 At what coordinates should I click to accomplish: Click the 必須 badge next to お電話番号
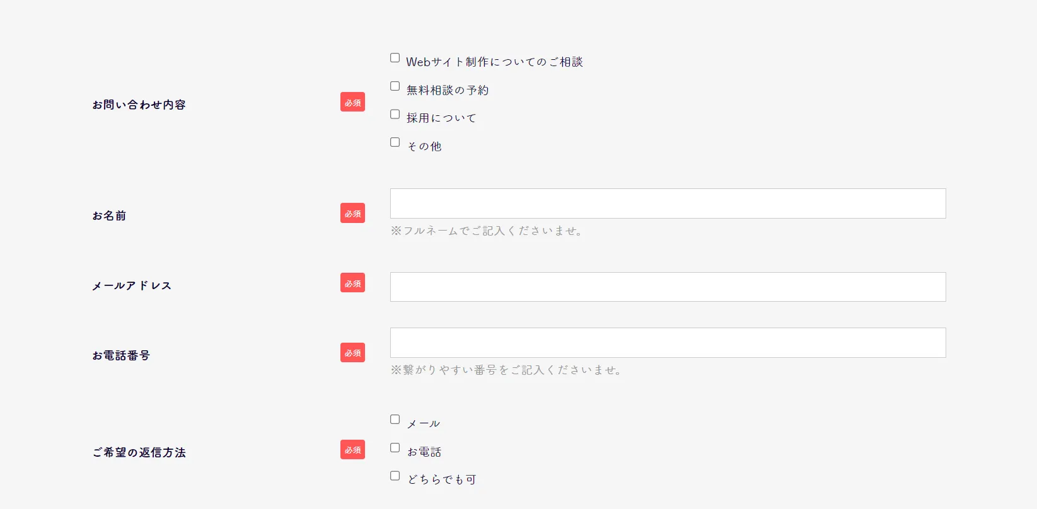tap(352, 352)
